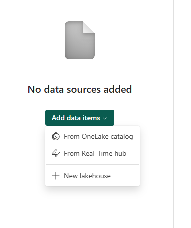Select From Real-Time hub option
The height and width of the screenshot is (228, 191).
tap(92, 153)
